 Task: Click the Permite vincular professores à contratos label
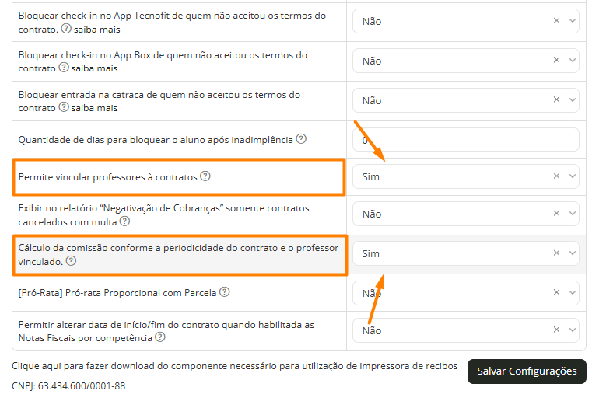tap(107, 177)
